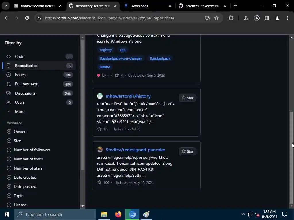Viewport: 294px width, 220px height.
Task: Open the Chrome three-dot menu
Action: [287, 18]
